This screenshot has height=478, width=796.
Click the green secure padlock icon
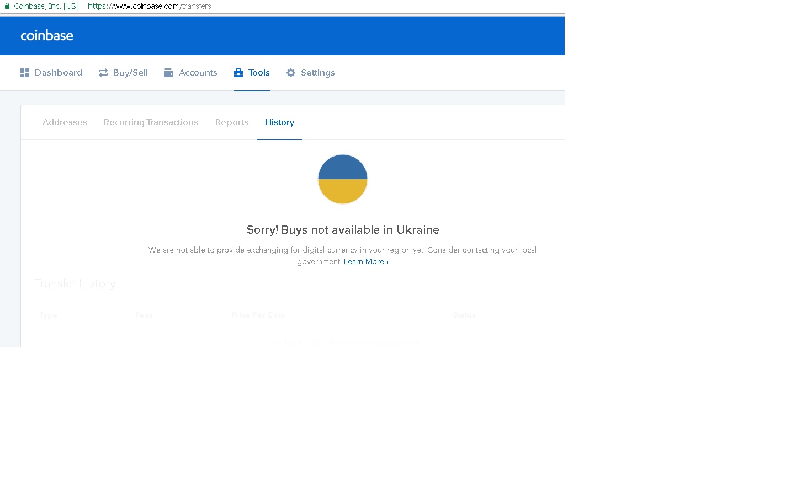coord(7,6)
